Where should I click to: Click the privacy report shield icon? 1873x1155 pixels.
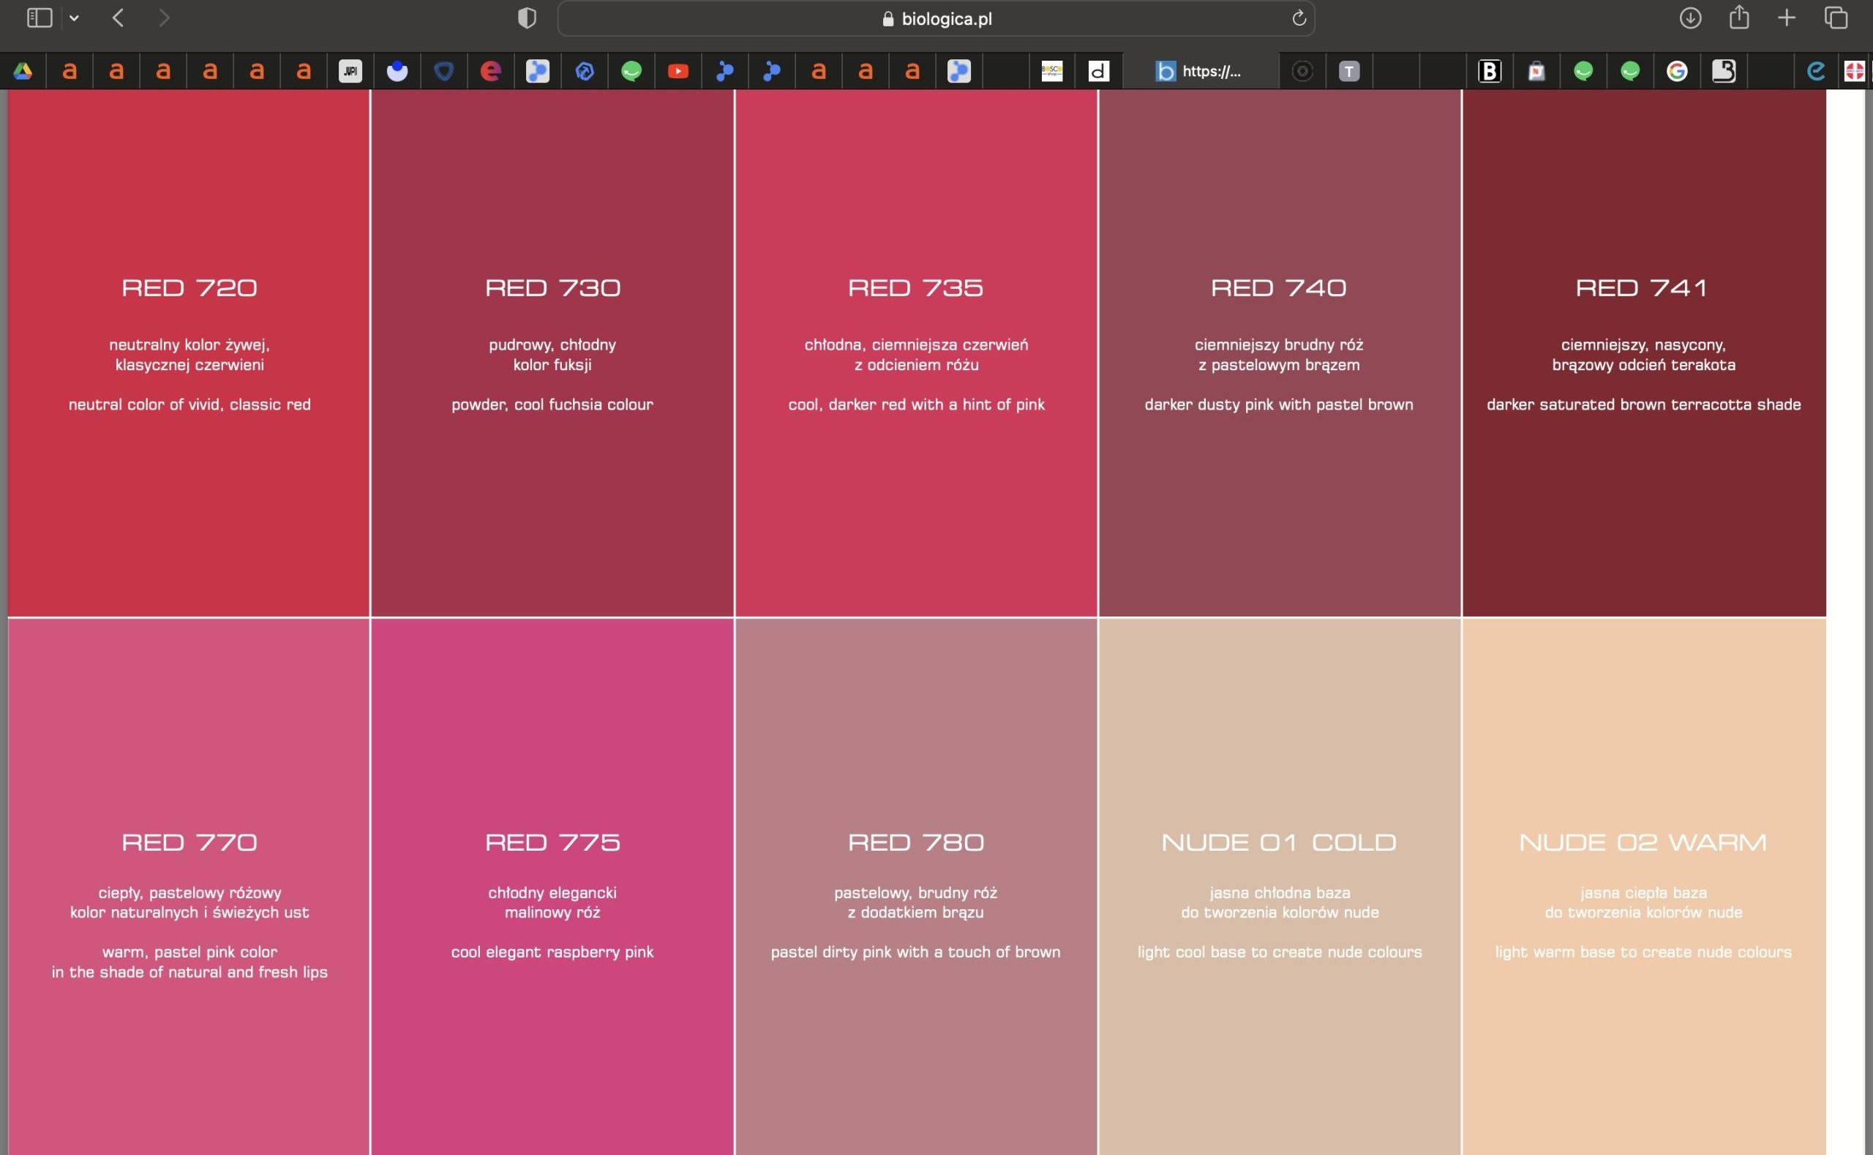pos(526,18)
